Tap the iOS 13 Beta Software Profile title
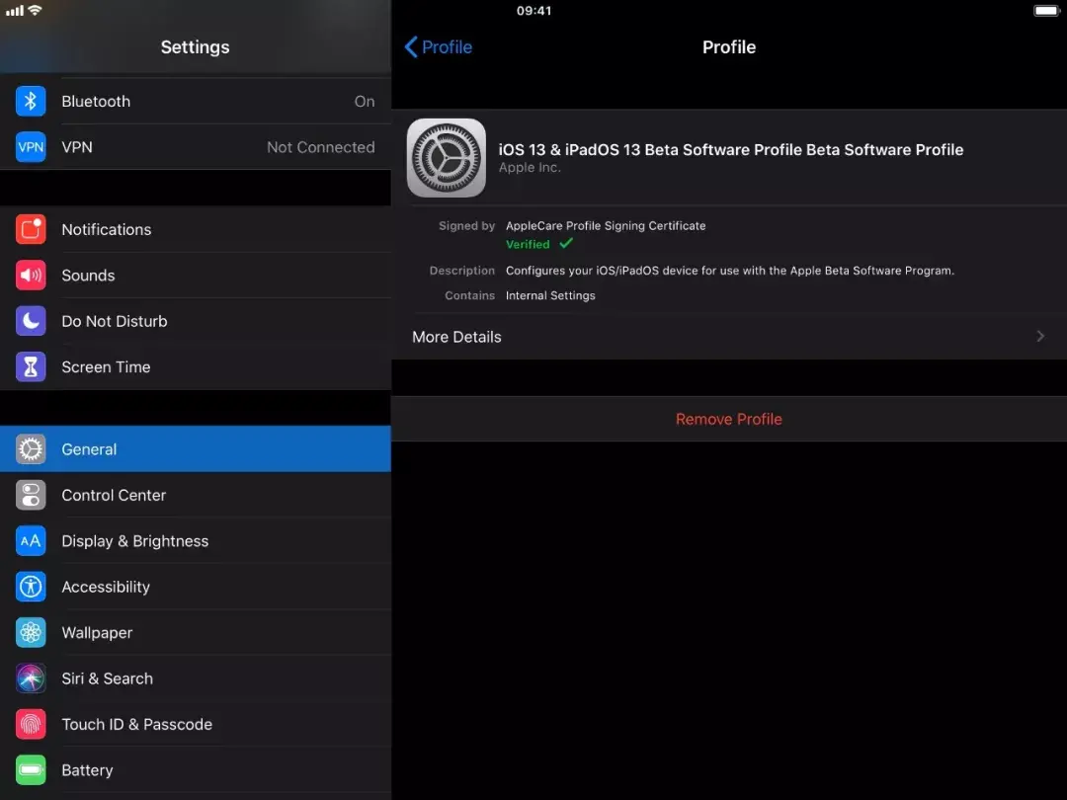This screenshot has height=800, width=1067. pyautogui.click(x=731, y=150)
